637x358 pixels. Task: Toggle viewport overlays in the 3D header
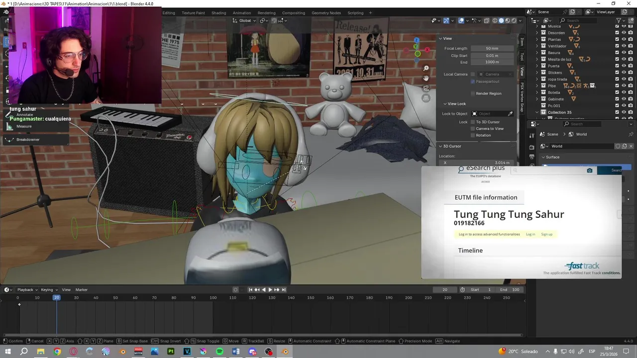(461, 20)
